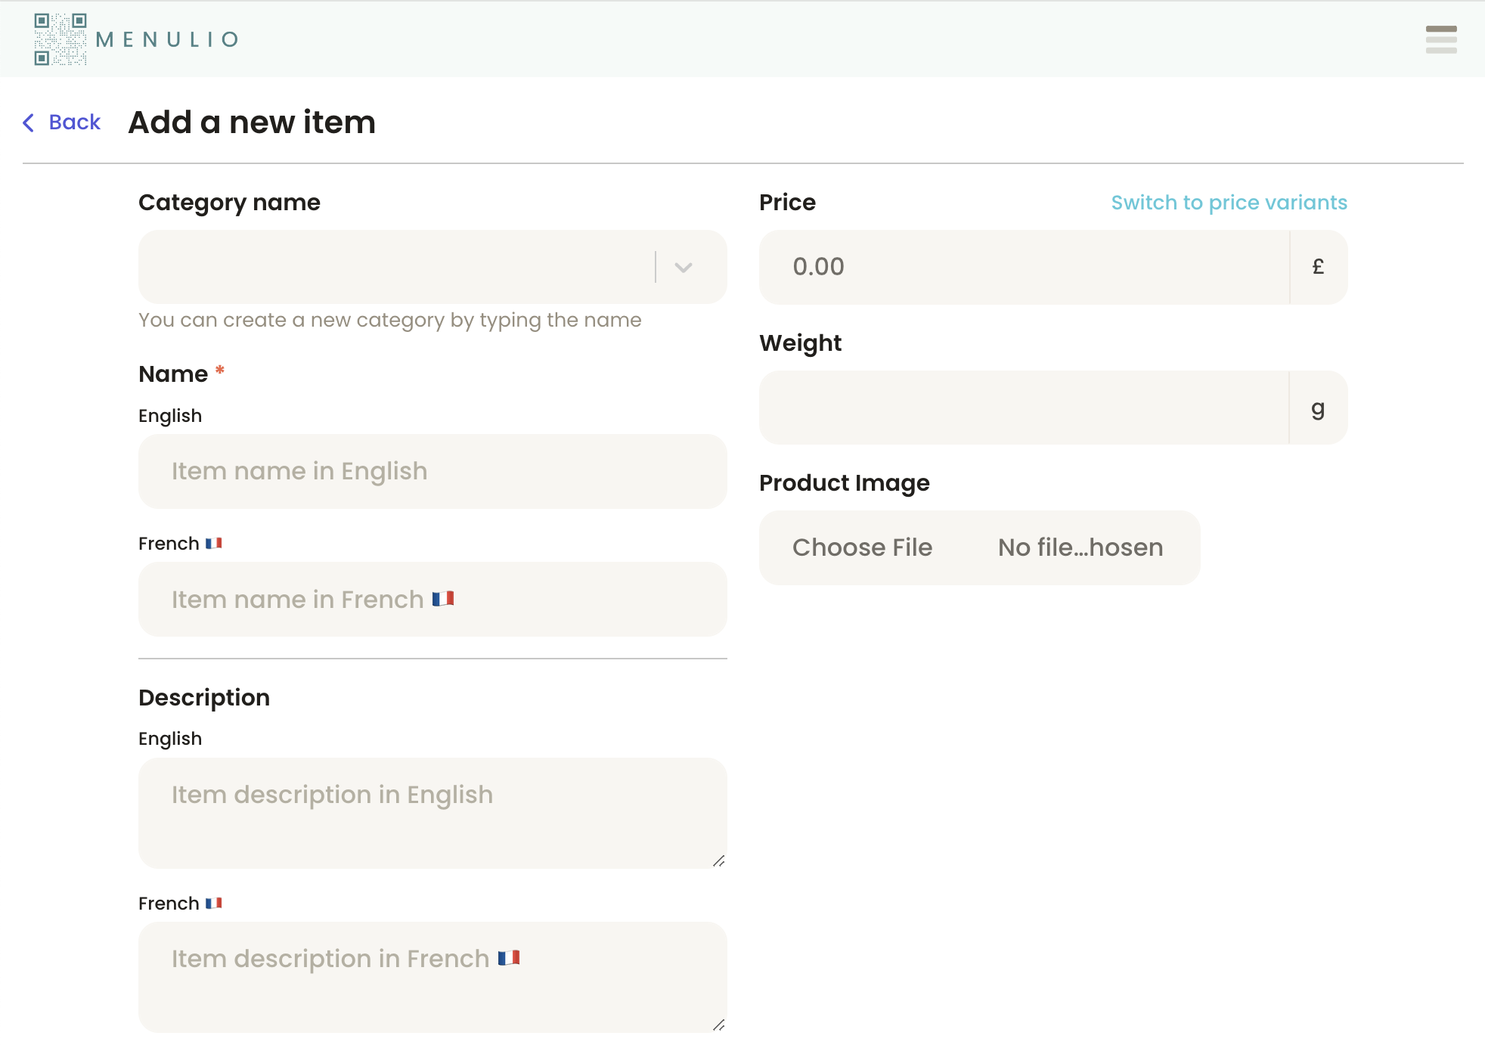Click 'Add a new item' heading
The height and width of the screenshot is (1045, 1485).
coord(252,122)
